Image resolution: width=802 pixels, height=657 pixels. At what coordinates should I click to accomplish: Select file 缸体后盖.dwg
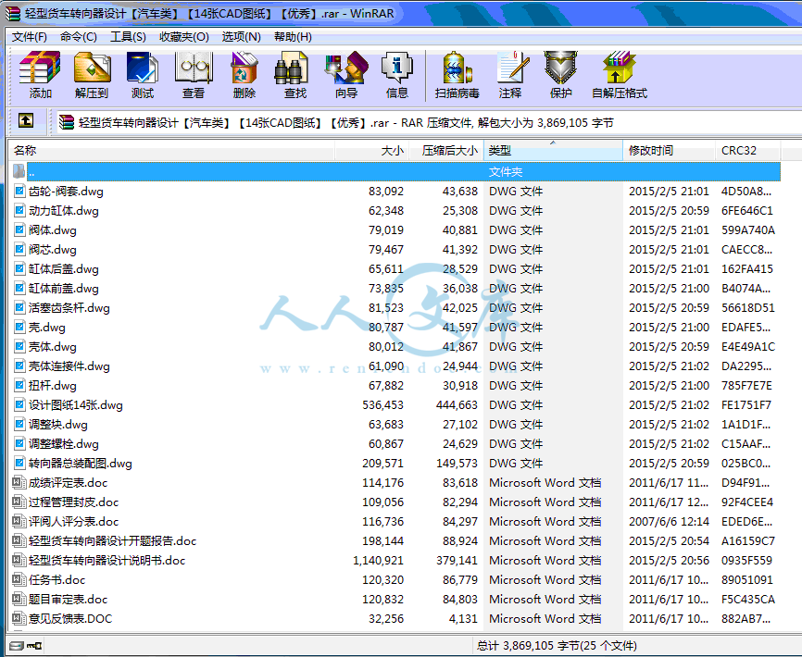[x=64, y=269]
